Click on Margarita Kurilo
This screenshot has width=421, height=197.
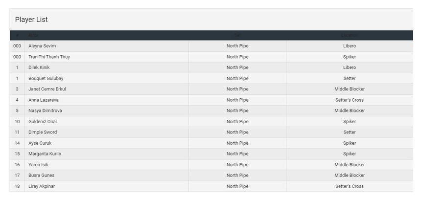coord(45,154)
